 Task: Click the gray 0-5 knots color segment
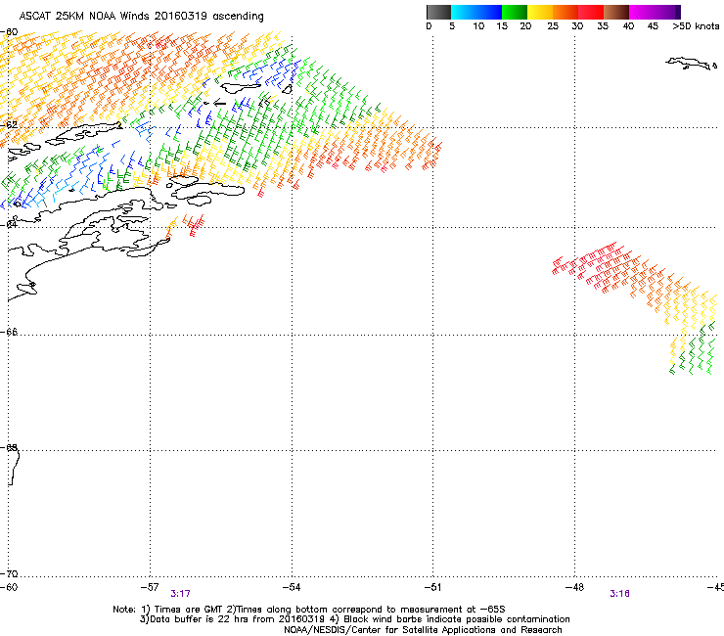click(x=438, y=12)
